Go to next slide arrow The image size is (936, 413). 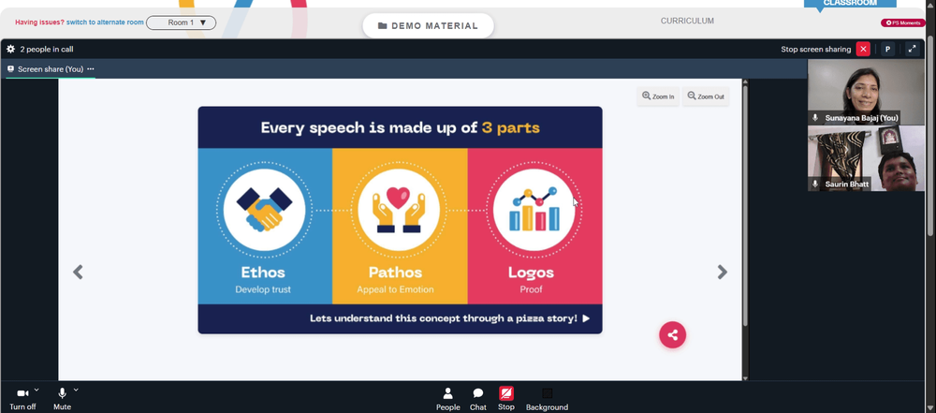pos(723,272)
